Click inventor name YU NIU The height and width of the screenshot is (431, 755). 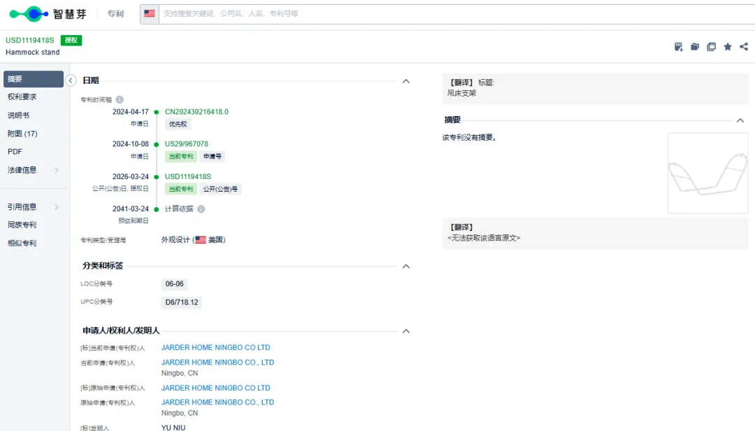coord(173,428)
